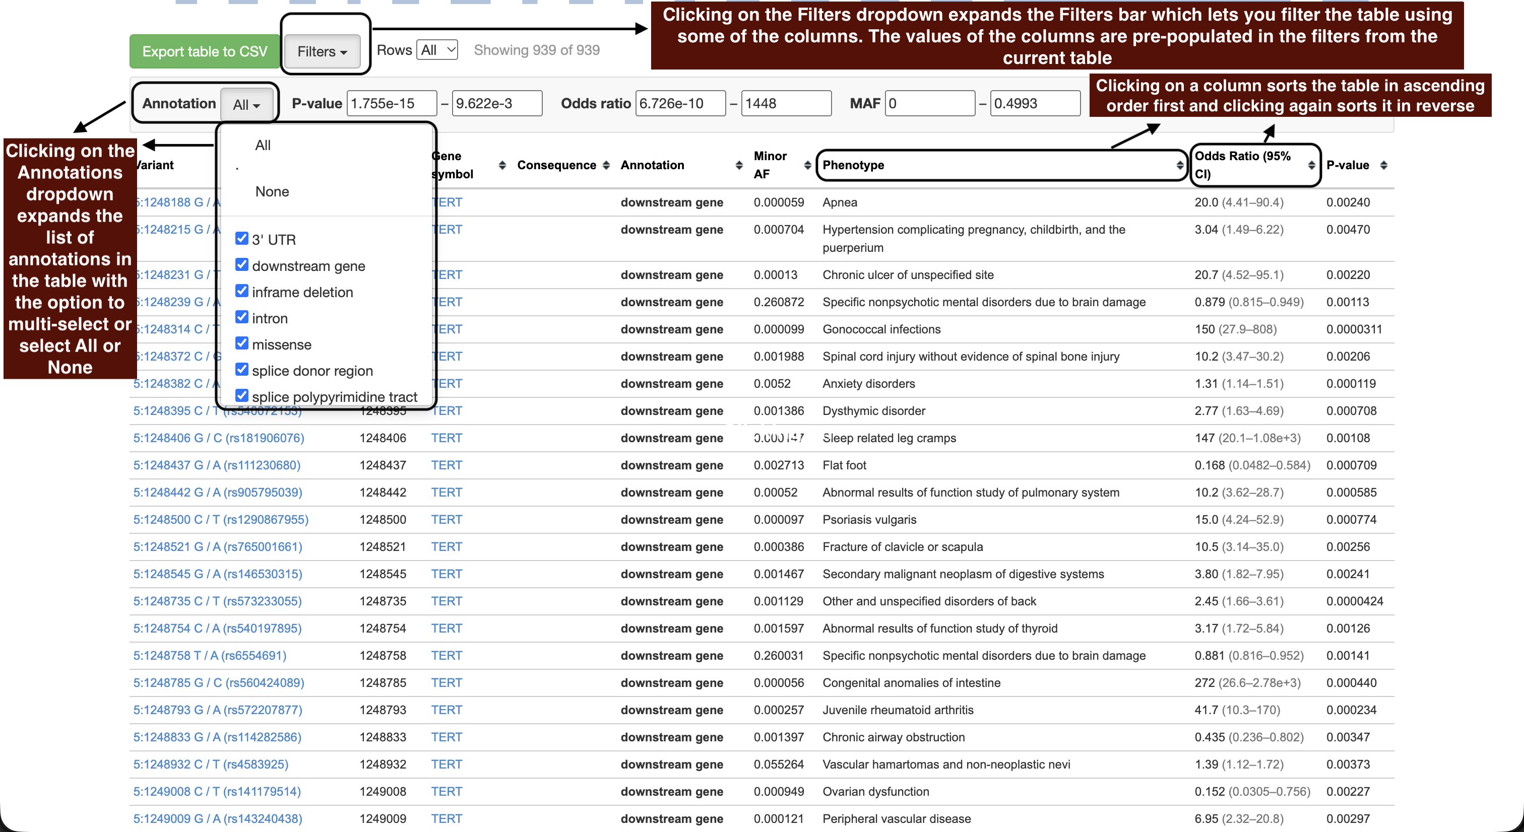Open the Rows count selector

[438, 50]
